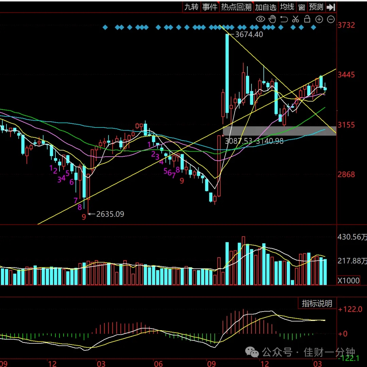Click the -122.1 MACD axis value
The image size is (367, 367).
[349, 358]
